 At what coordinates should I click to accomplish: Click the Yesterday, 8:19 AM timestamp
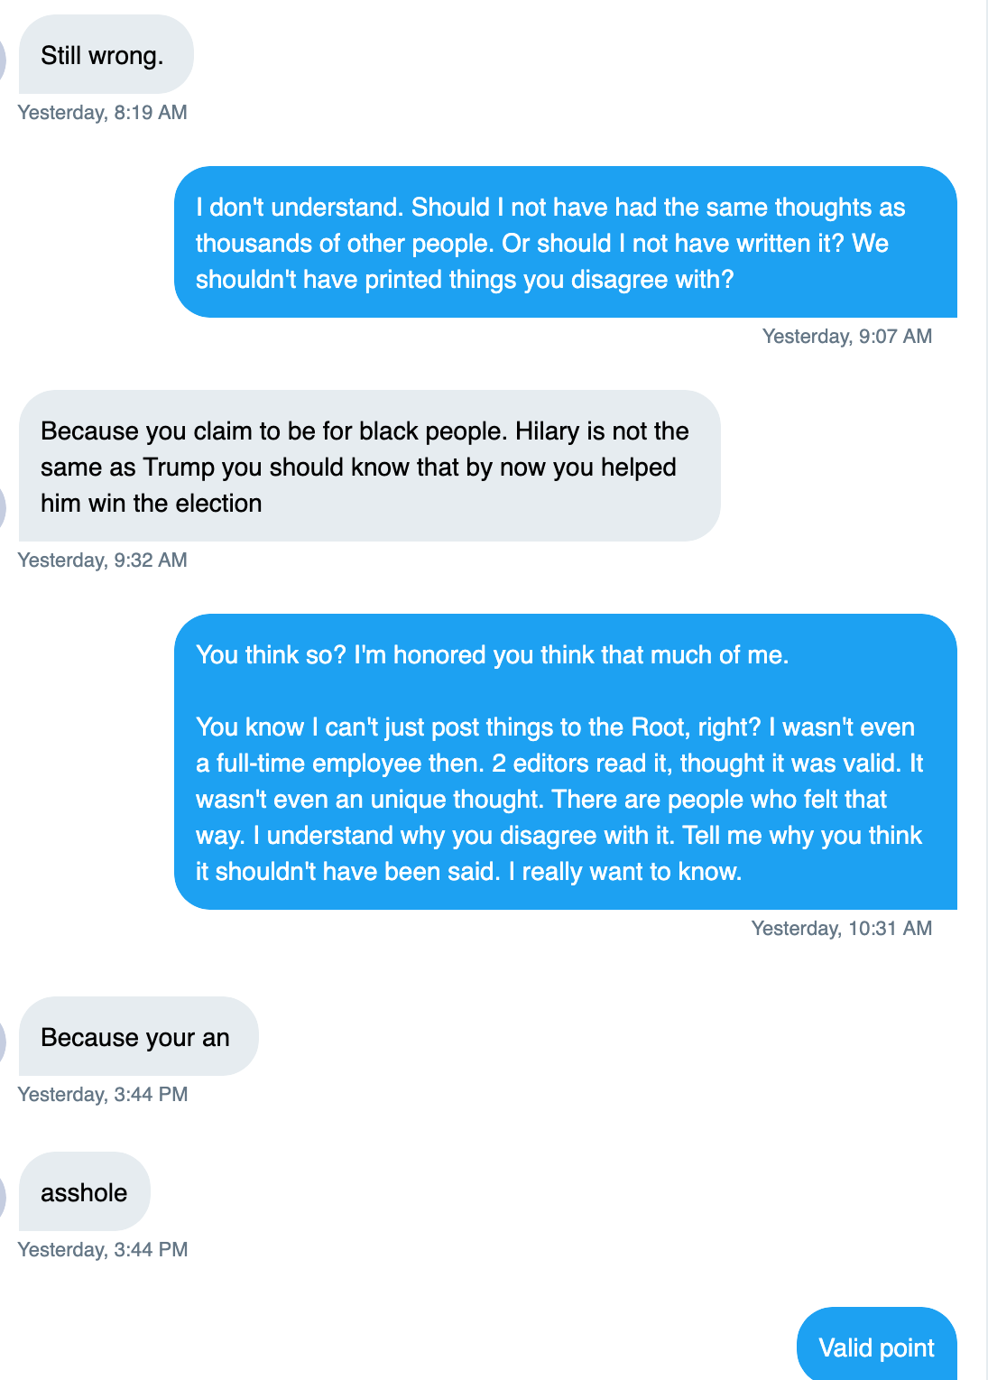coord(103,113)
